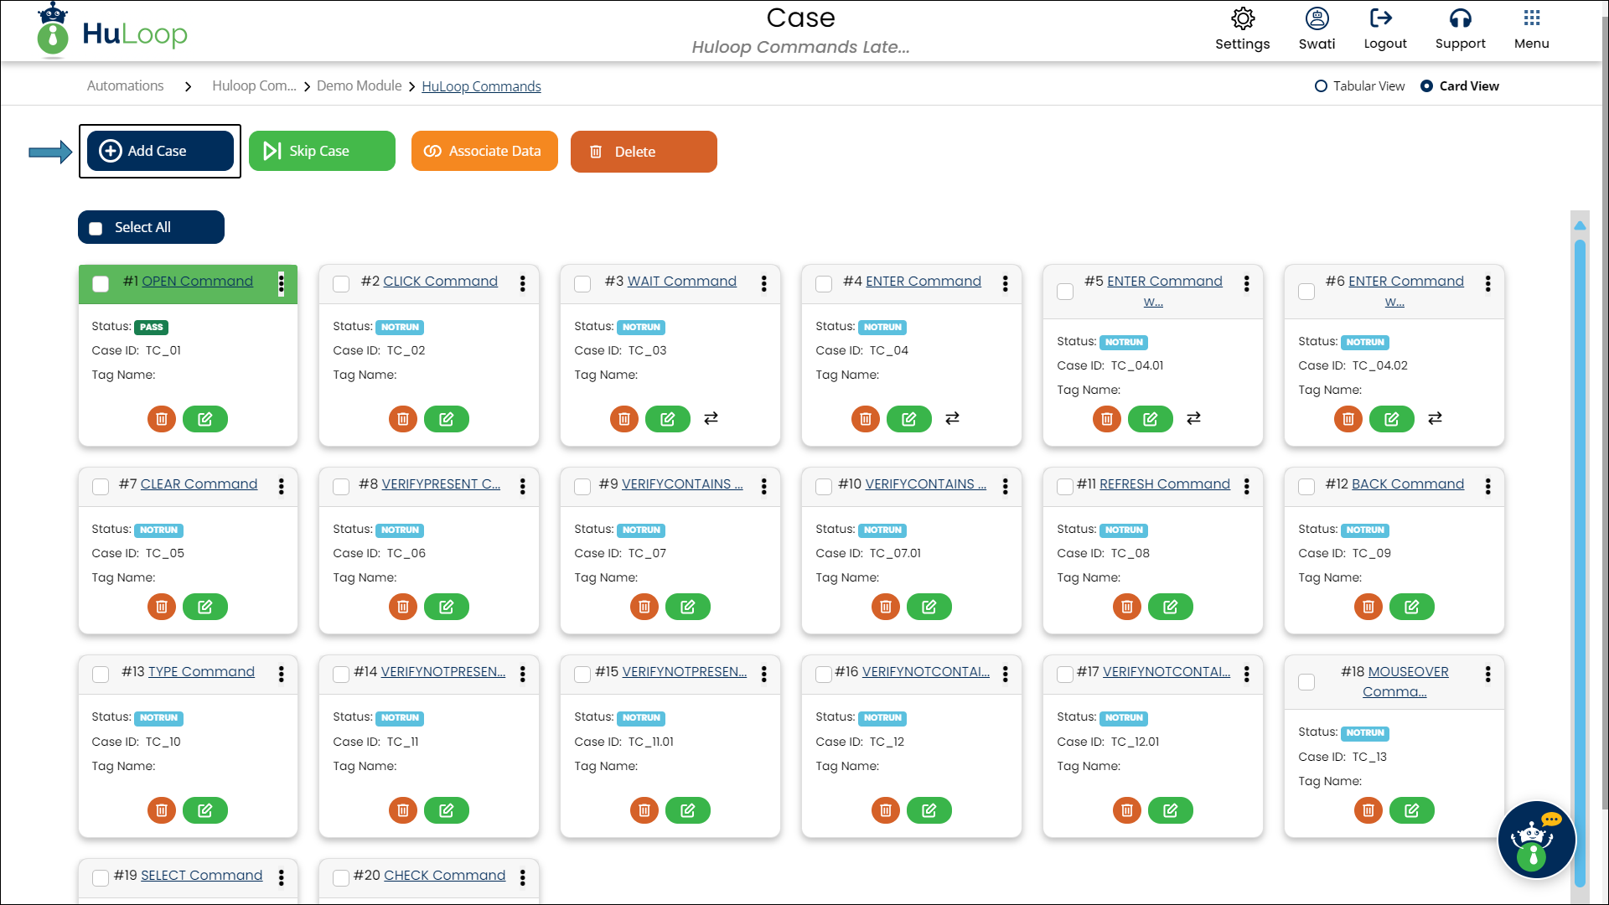The height and width of the screenshot is (905, 1609).
Task: Open the Swati user profile icon
Action: point(1317,18)
